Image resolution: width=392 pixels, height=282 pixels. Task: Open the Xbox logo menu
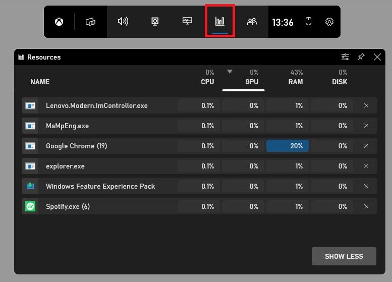(x=59, y=22)
